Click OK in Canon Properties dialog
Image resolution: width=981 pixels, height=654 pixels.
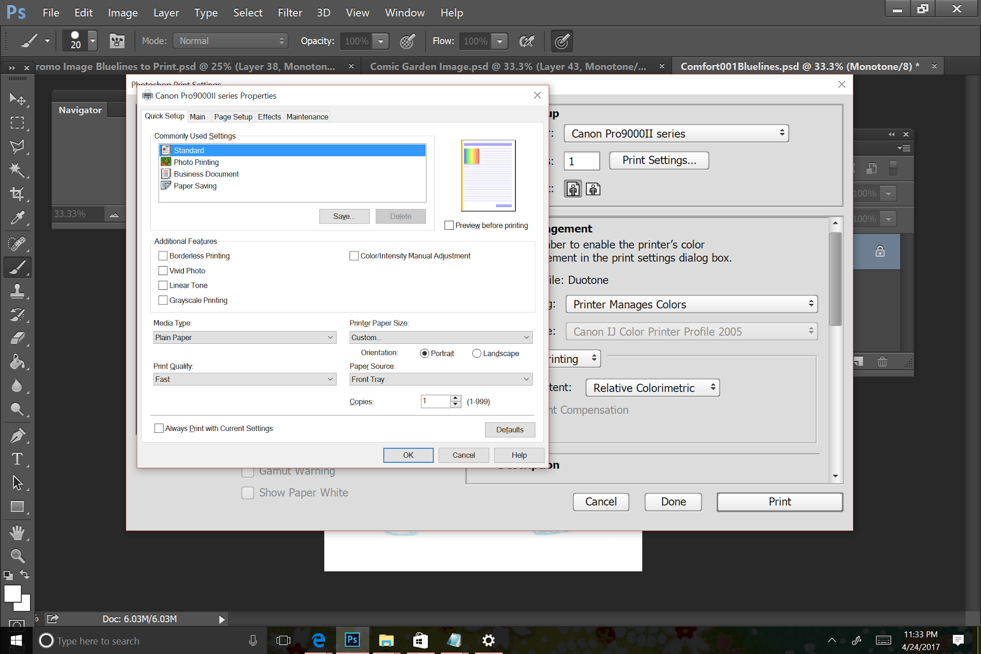(x=408, y=455)
